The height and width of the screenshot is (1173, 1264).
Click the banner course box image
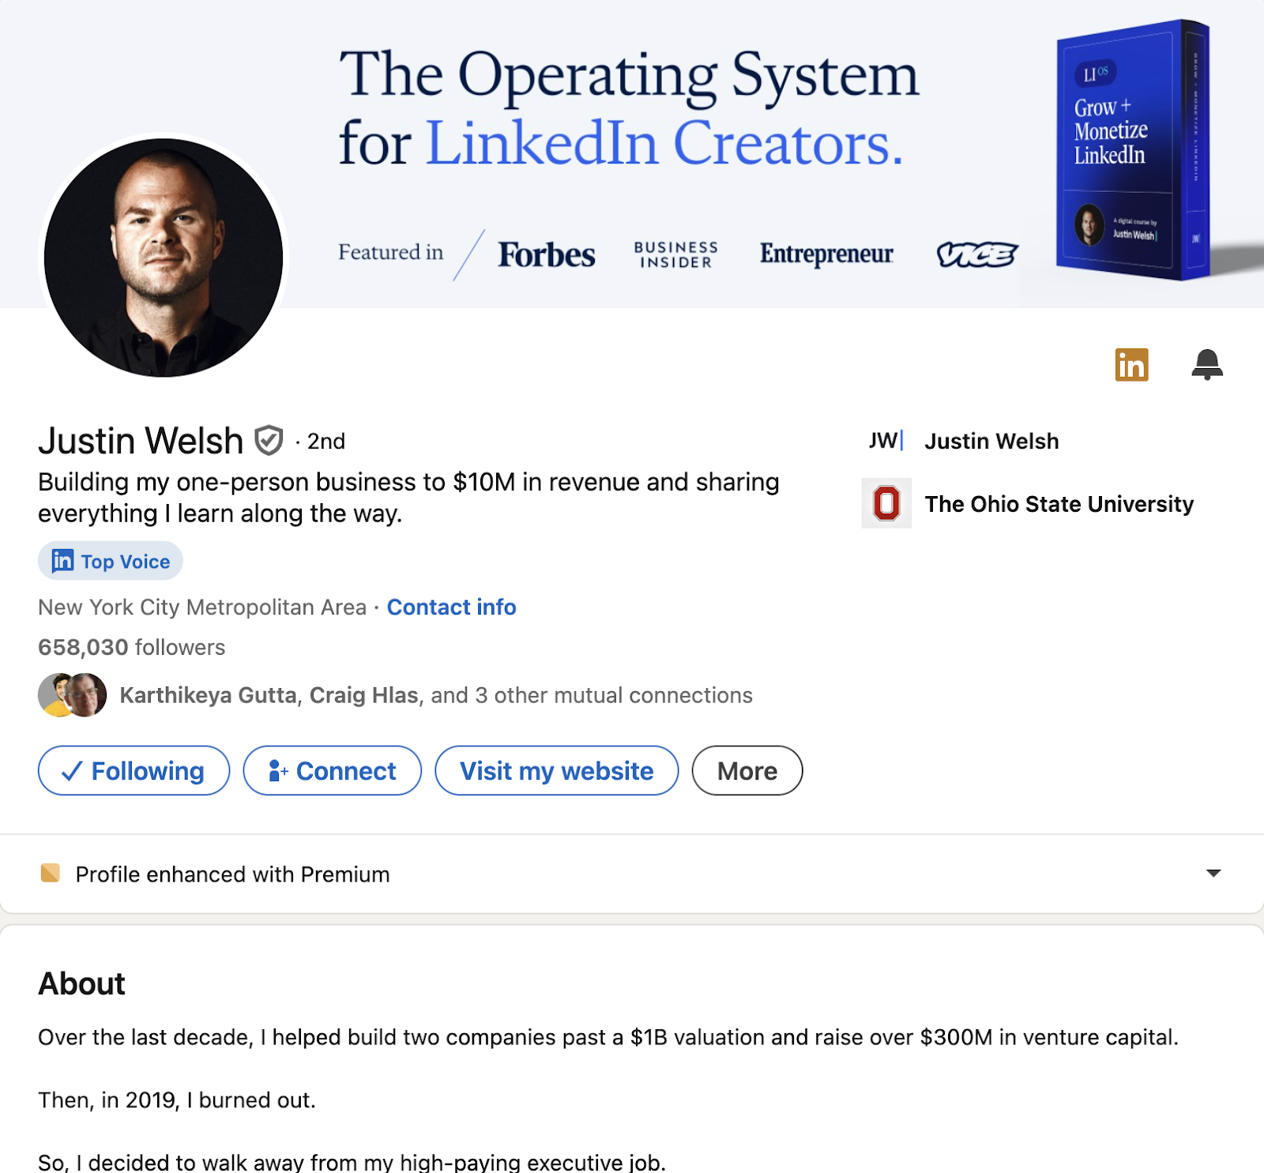[1133, 150]
